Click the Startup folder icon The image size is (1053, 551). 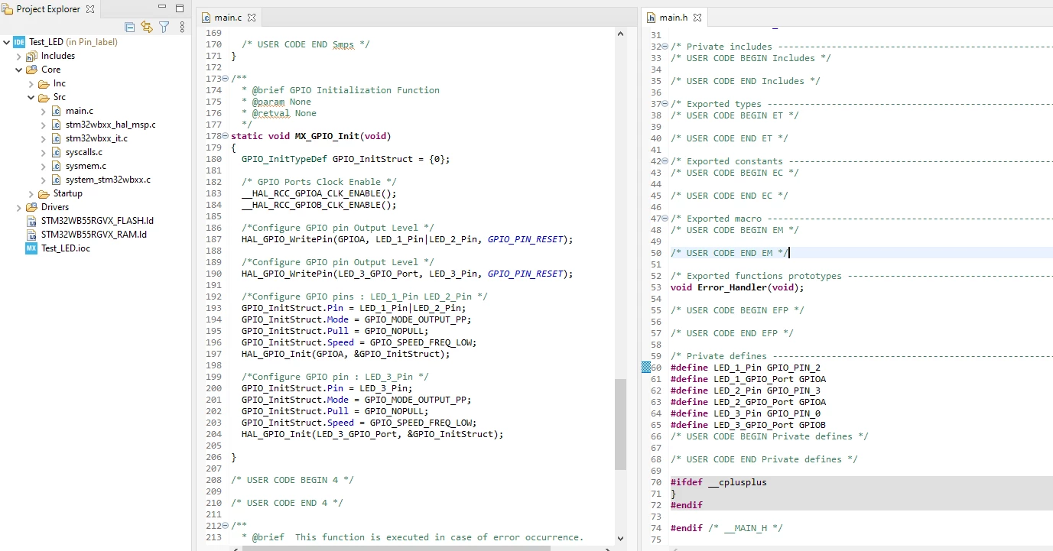coord(44,193)
